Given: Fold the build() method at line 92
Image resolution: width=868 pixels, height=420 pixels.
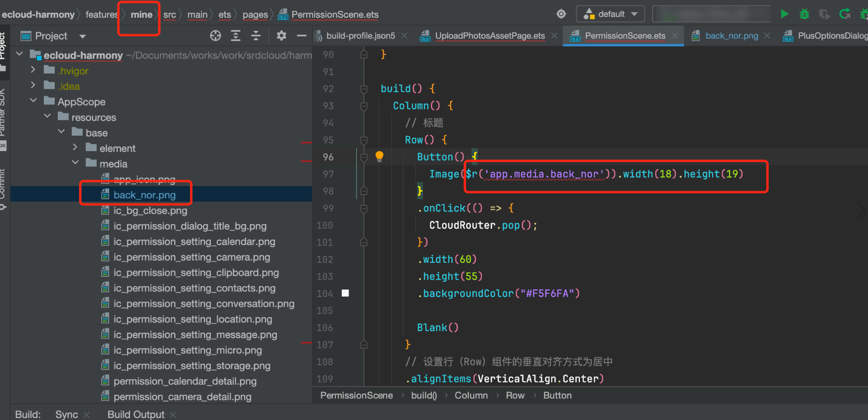Looking at the screenshot, I should tap(364, 88).
